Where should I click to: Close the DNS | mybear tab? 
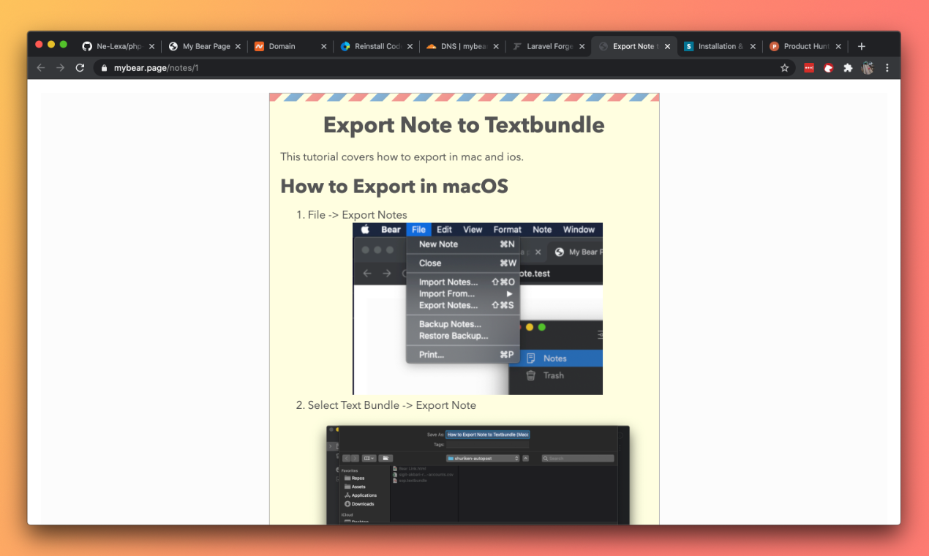pyautogui.click(x=495, y=46)
